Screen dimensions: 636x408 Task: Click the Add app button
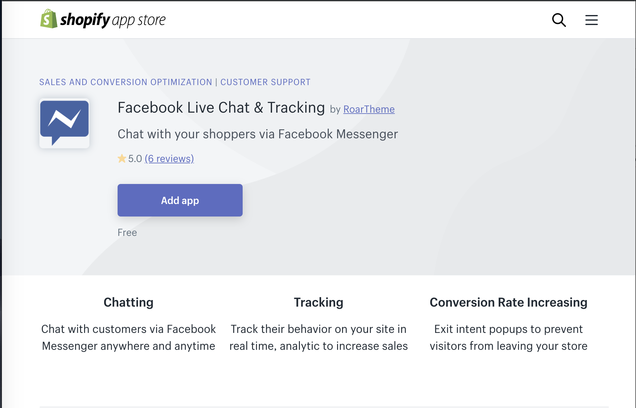(x=180, y=200)
